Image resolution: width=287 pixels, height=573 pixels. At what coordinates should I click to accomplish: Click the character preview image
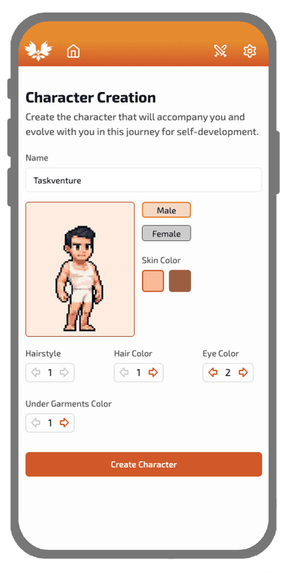[x=80, y=269]
